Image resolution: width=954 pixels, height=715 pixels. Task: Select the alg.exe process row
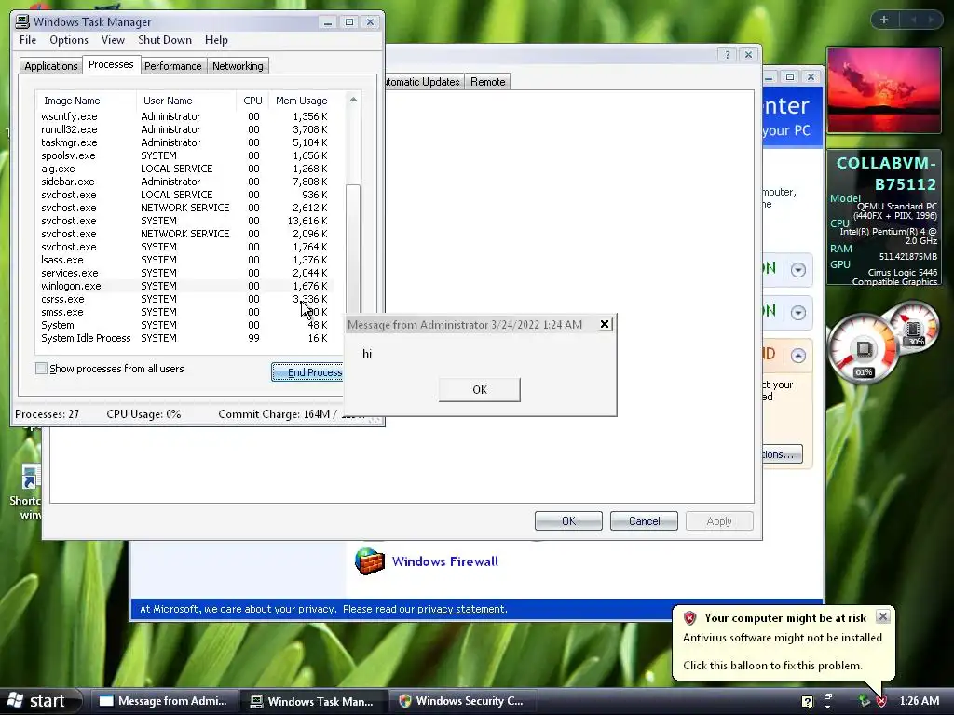(x=184, y=169)
